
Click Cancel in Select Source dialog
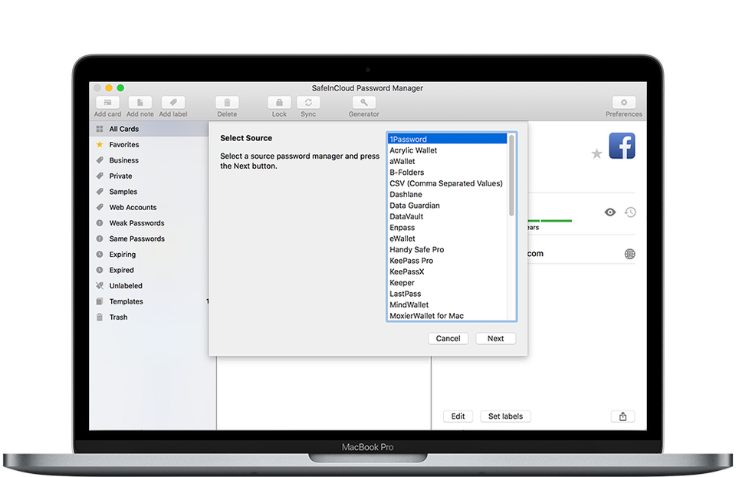pyautogui.click(x=449, y=338)
